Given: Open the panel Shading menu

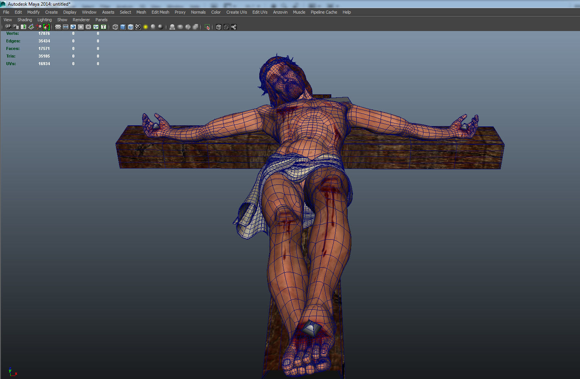Looking at the screenshot, I should click(x=25, y=20).
